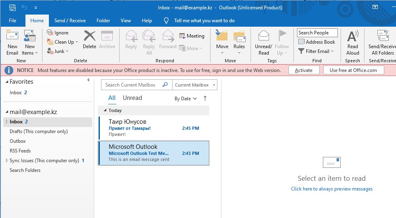396x218 pixels.
Task: Send/Receive All Folders
Action: (382, 42)
